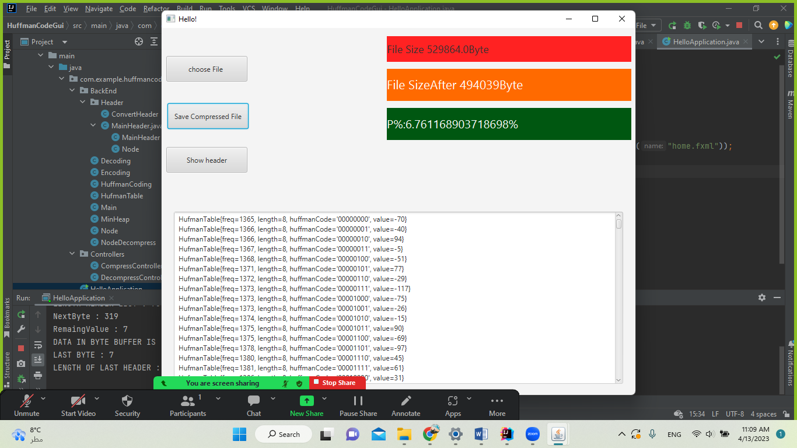Stop the running app in top toolbar
The image size is (797, 448).
tap(739, 26)
